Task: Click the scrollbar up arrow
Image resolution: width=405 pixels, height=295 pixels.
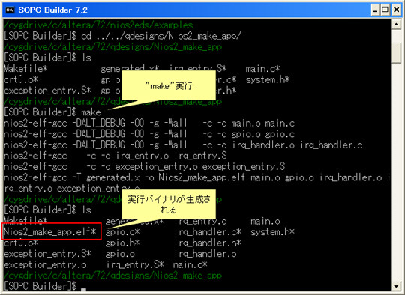Action: tap(396, 25)
